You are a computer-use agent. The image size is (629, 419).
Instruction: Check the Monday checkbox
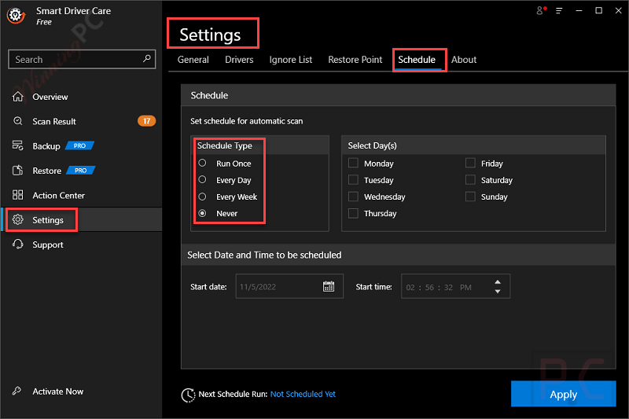(354, 164)
